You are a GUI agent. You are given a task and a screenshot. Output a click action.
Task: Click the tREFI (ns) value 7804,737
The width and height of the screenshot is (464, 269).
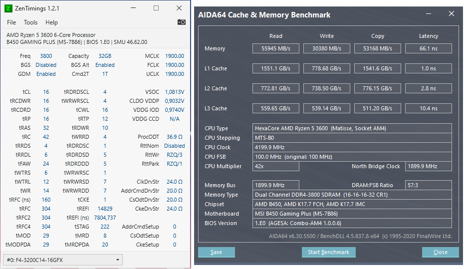105,218
